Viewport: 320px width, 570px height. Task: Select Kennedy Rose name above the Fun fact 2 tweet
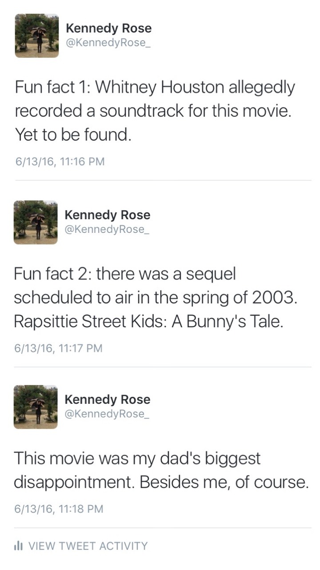pyautogui.click(x=107, y=215)
